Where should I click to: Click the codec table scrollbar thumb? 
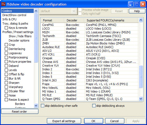141,77
